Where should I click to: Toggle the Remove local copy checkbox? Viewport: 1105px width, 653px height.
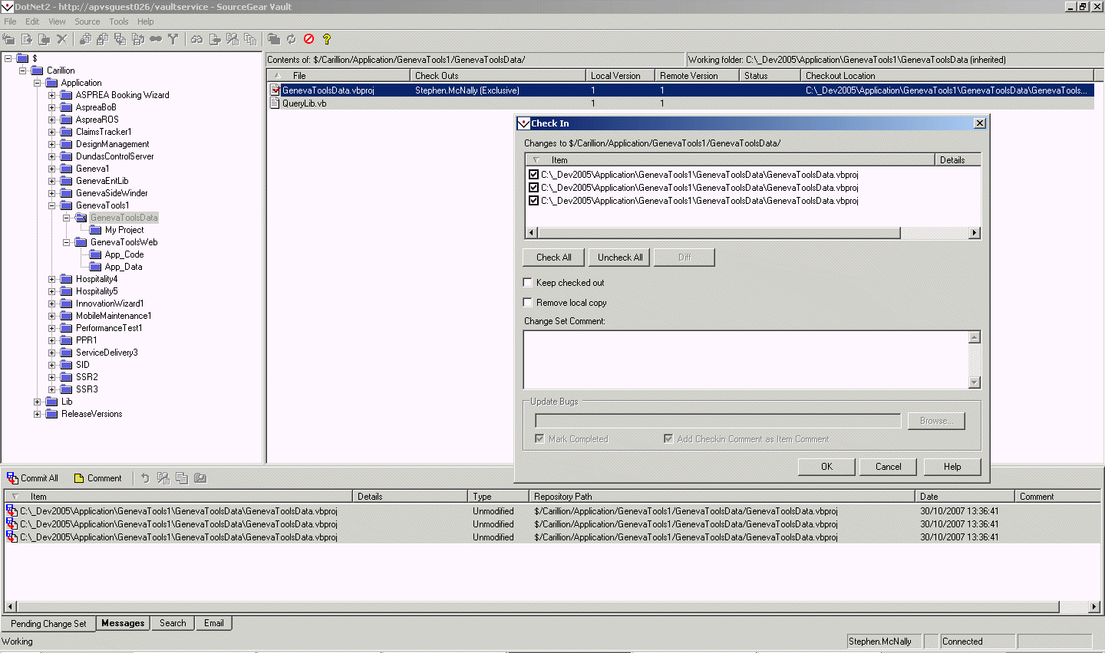[x=528, y=303]
